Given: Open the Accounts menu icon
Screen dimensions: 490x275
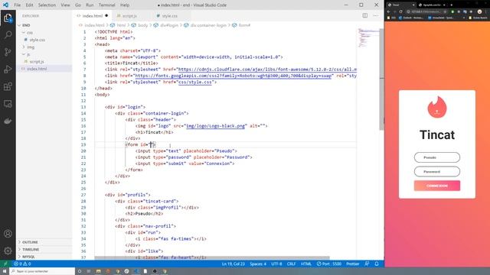Looking at the screenshot, I should [x=8, y=234].
